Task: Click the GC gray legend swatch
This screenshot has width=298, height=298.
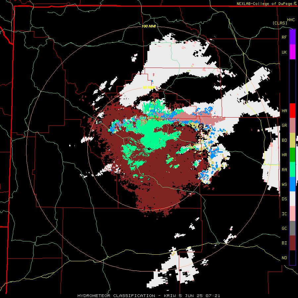Action: coord(292,228)
